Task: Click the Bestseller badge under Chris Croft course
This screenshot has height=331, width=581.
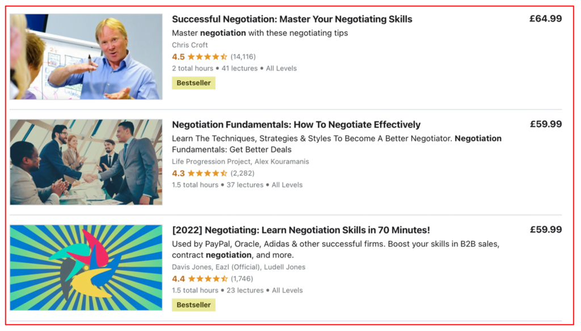Action: (193, 83)
